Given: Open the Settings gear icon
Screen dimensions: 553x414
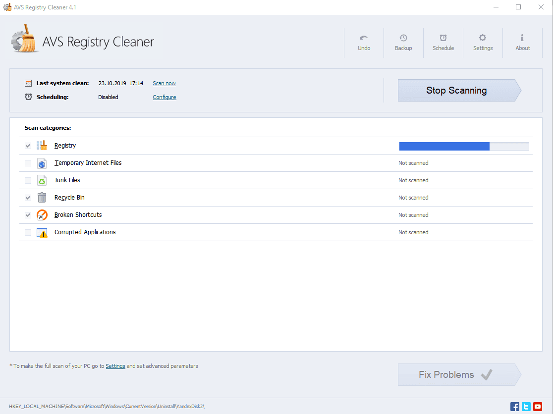Looking at the screenshot, I should (x=483, y=38).
